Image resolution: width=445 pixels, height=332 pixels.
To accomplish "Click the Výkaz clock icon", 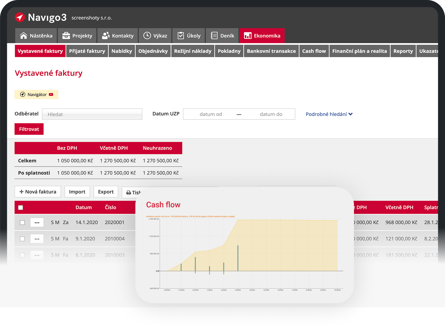I will tap(147, 36).
